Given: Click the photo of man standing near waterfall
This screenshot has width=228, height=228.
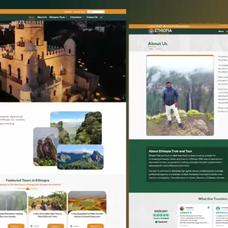Looking at the screenshot, I should click(180, 95).
